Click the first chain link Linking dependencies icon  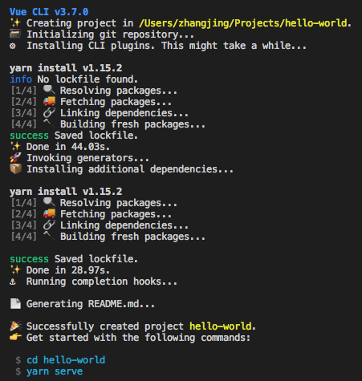click(49, 113)
